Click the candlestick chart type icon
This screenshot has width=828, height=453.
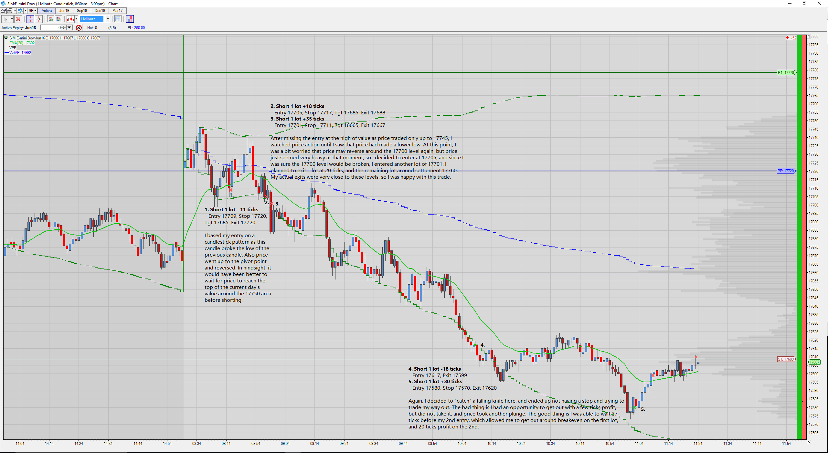pos(70,19)
